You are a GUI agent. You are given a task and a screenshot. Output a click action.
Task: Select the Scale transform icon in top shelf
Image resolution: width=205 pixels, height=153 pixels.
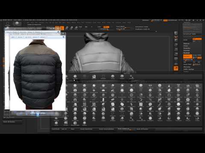[x=72, y=28]
